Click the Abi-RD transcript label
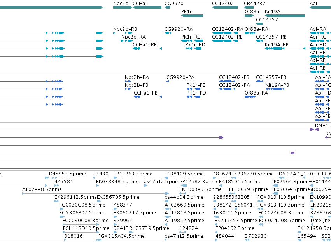The image size is (331, 242). point(318,45)
